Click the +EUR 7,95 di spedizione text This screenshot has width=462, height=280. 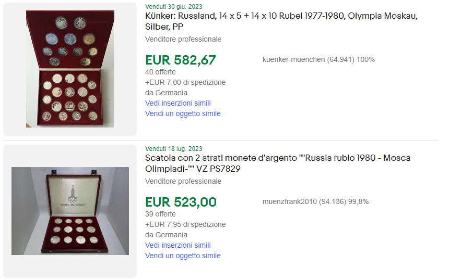pyautogui.click(x=185, y=224)
